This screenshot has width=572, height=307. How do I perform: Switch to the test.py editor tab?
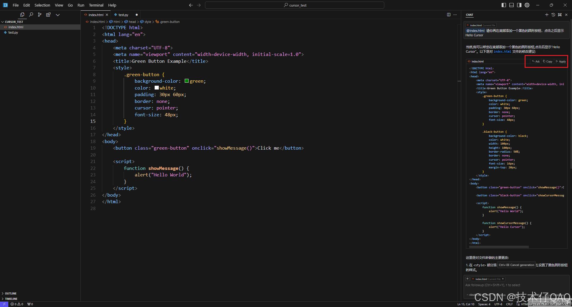coord(123,15)
